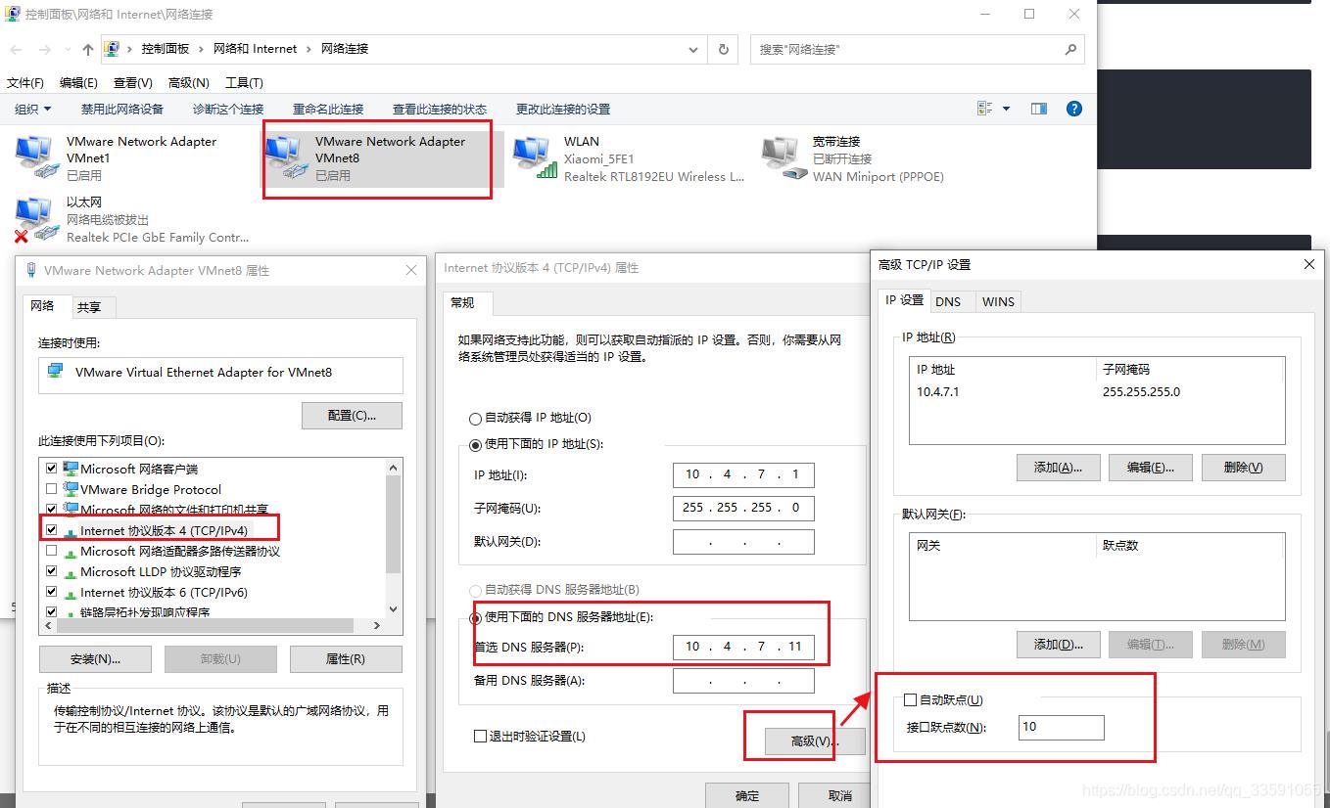Click 重命名此连接 toolbar command

pos(328,109)
